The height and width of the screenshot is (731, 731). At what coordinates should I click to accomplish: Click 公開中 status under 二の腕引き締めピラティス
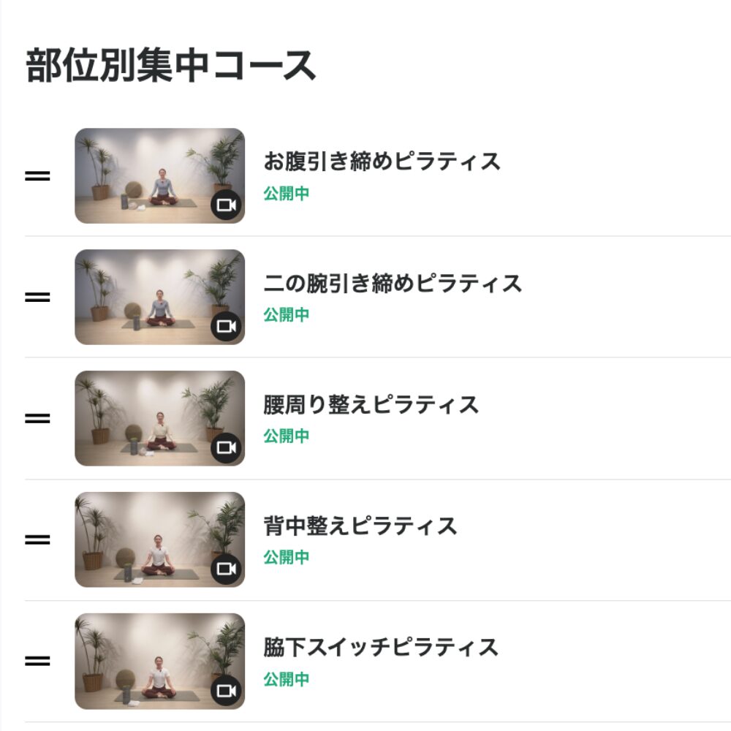(x=287, y=315)
